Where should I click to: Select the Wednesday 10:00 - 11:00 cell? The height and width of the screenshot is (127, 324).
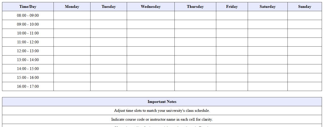151,33
